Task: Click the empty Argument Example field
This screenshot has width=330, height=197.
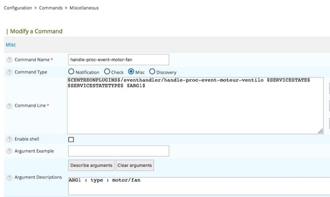Action: (x=118, y=151)
